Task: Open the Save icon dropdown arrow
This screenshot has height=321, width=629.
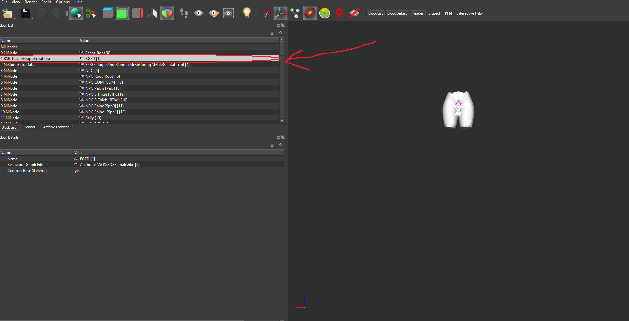Action: click(x=33, y=18)
